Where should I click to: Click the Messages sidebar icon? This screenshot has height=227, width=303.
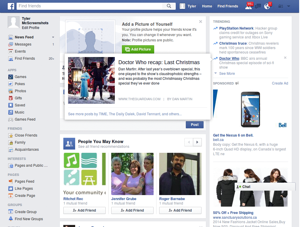coord(11,44)
